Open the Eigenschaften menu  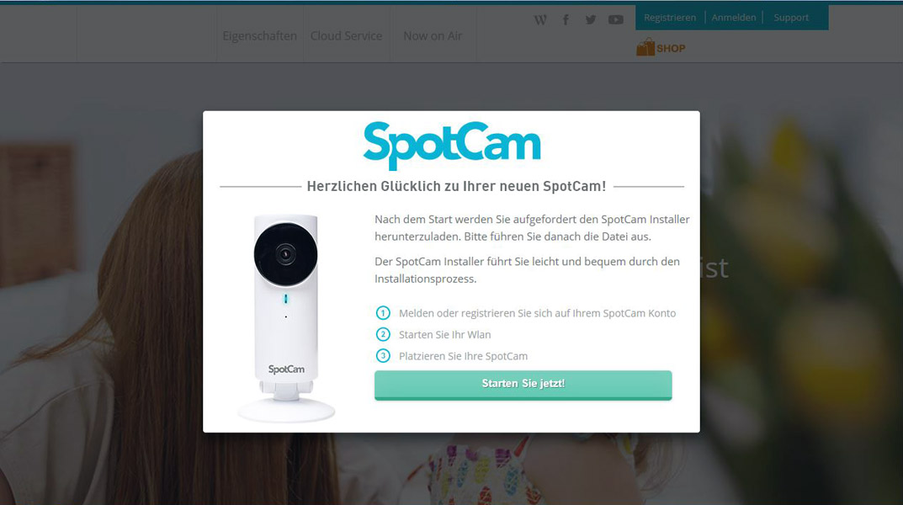coord(260,35)
